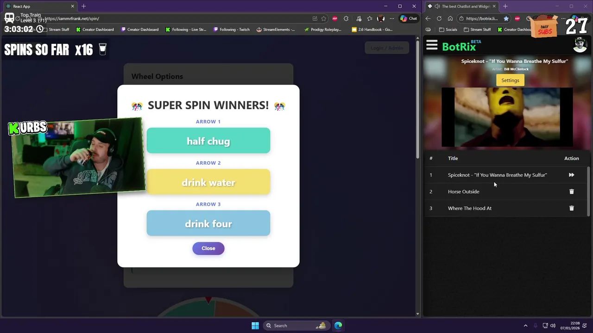Image resolution: width=593 pixels, height=333 pixels.
Task: Click the 'drink water' result card
Action: [208, 182]
